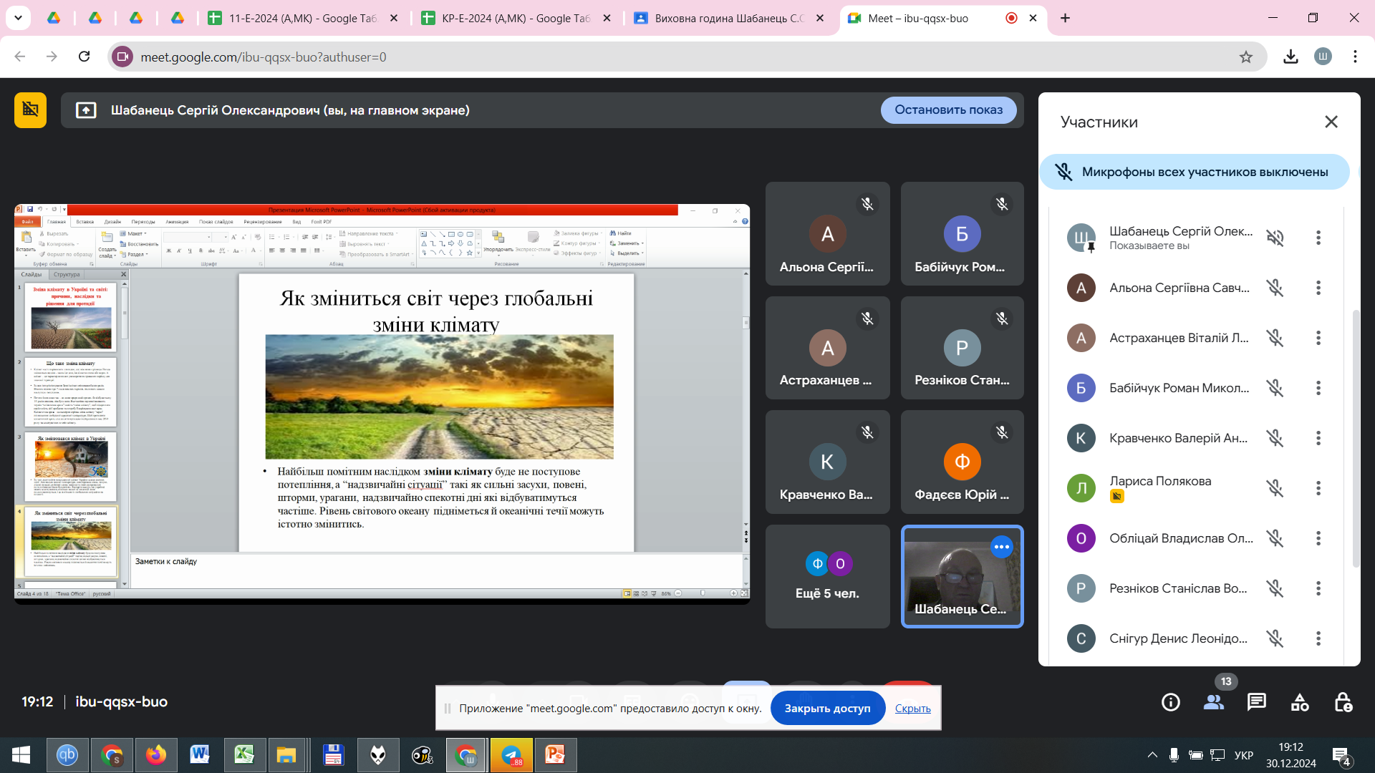Toggle mute for Бабійчук Роман in list
The width and height of the screenshot is (1375, 773).
coord(1275,388)
